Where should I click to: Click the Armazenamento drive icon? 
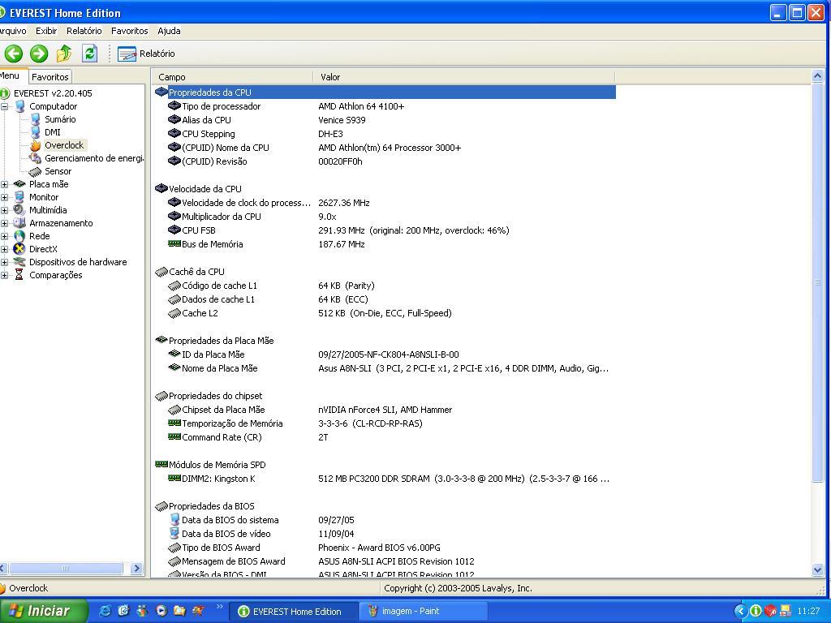tap(19, 223)
